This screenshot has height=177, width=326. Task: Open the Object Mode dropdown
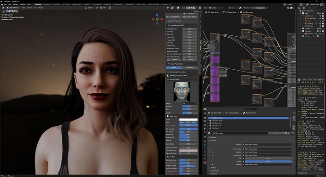(13, 8)
